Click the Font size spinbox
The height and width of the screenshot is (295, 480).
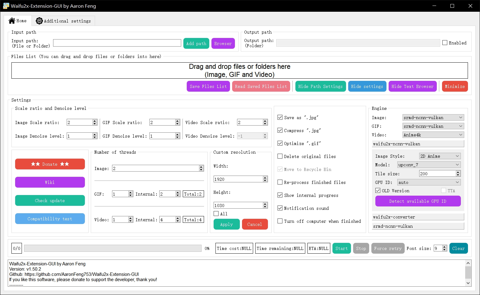coord(440,248)
